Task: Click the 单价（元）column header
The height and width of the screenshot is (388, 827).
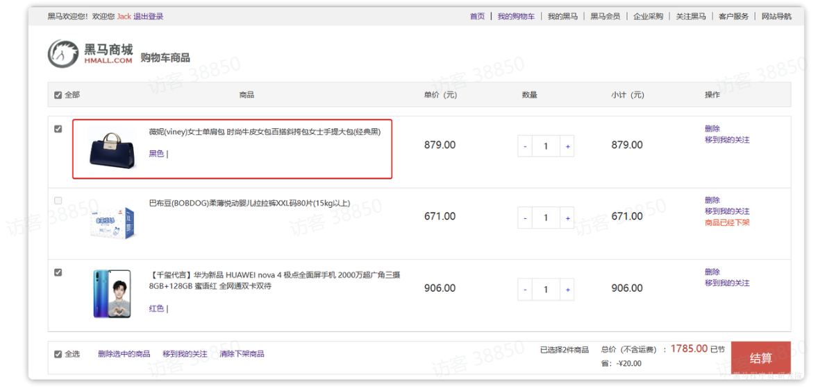Action: click(x=440, y=96)
